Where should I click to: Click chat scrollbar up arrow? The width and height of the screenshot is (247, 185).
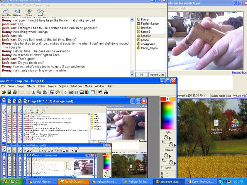(x=132, y=19)
